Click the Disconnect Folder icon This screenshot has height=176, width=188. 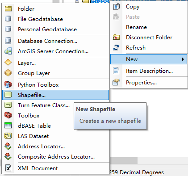[x=116, y=37]
